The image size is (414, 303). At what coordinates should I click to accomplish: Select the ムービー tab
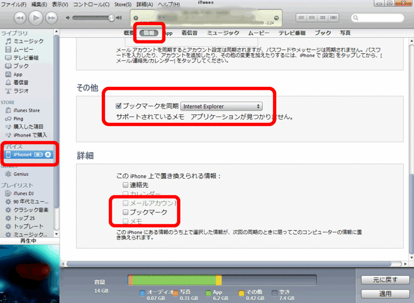tap(259, 33)
